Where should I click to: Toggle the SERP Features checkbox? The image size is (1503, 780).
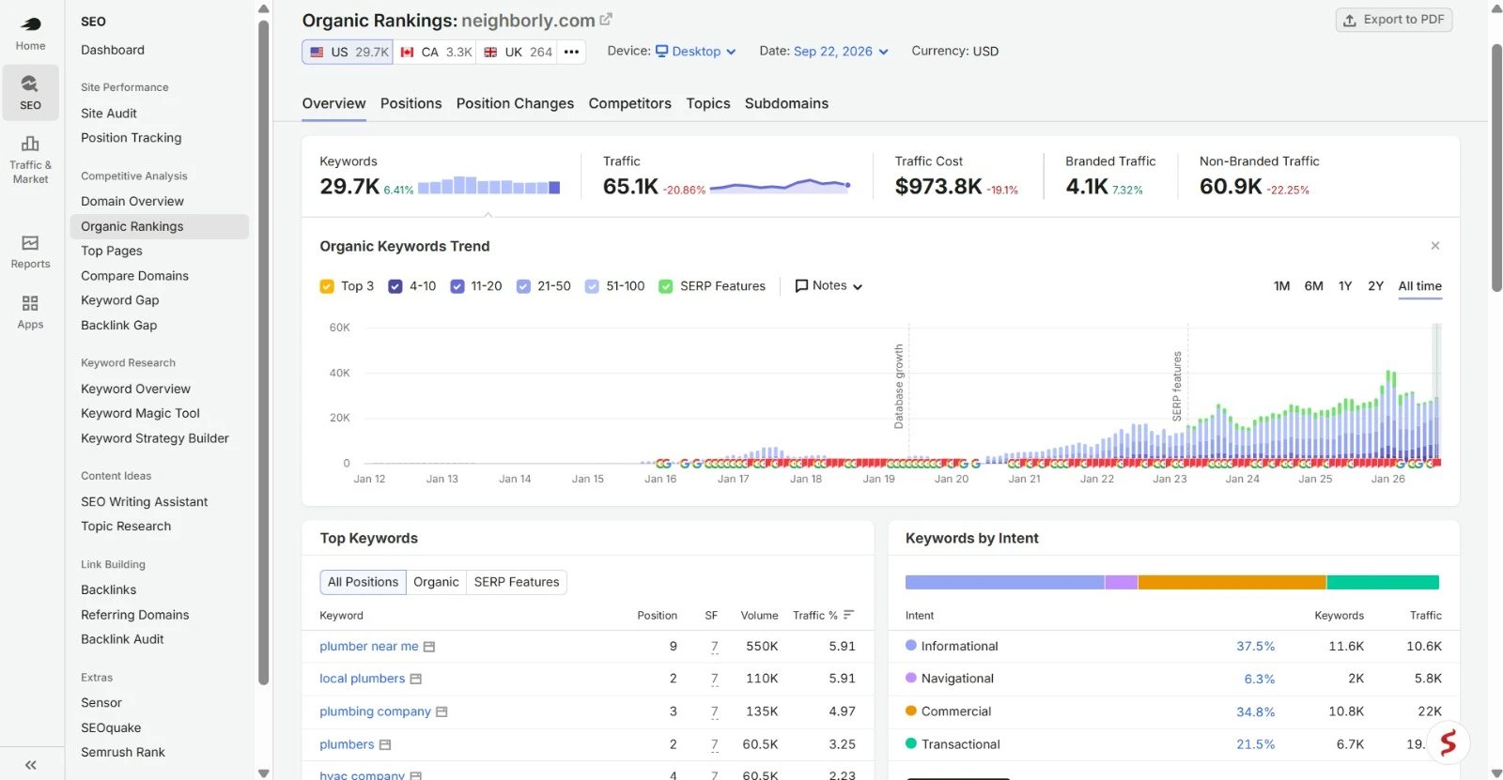[x=665, y=286]
